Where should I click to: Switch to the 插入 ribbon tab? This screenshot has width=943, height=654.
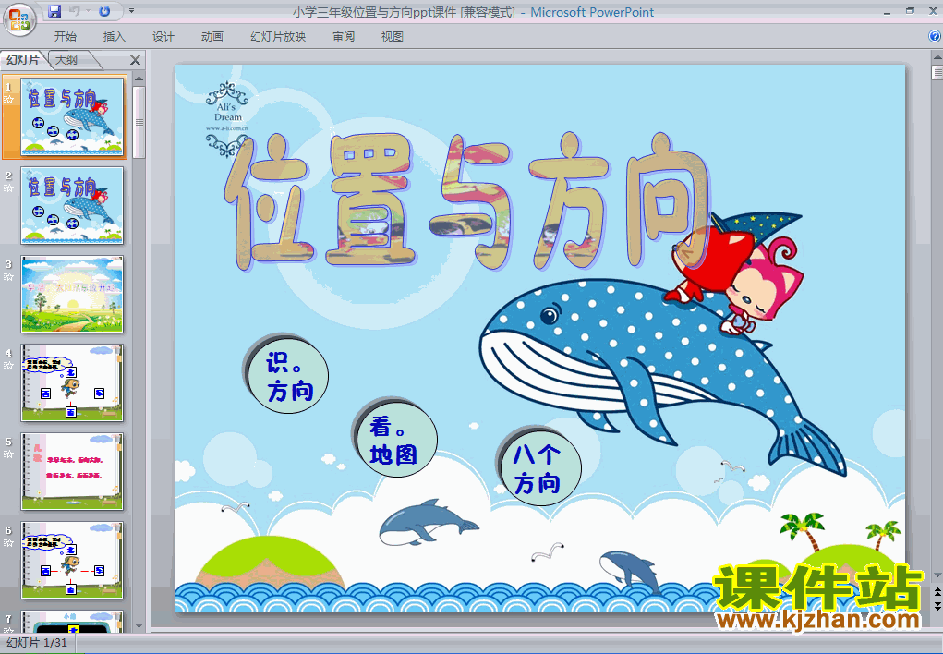(114, 37)
